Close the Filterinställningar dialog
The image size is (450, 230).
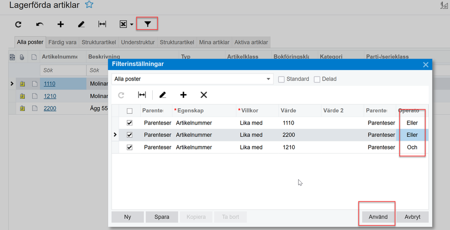point(426,64)
